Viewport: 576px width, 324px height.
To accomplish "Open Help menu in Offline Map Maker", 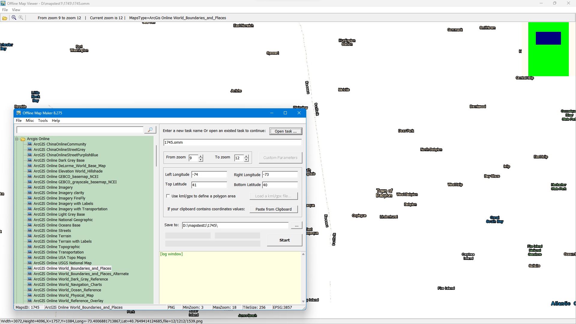I will (x=56, y=120).
